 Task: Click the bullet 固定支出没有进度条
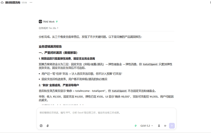74,79
